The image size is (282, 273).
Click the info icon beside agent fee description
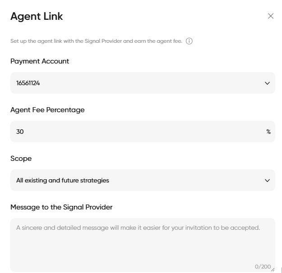coord(189,41)
